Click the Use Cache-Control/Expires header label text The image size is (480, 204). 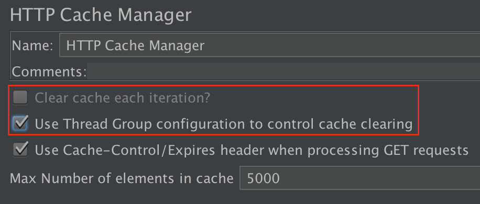click(x=252, y=150)
